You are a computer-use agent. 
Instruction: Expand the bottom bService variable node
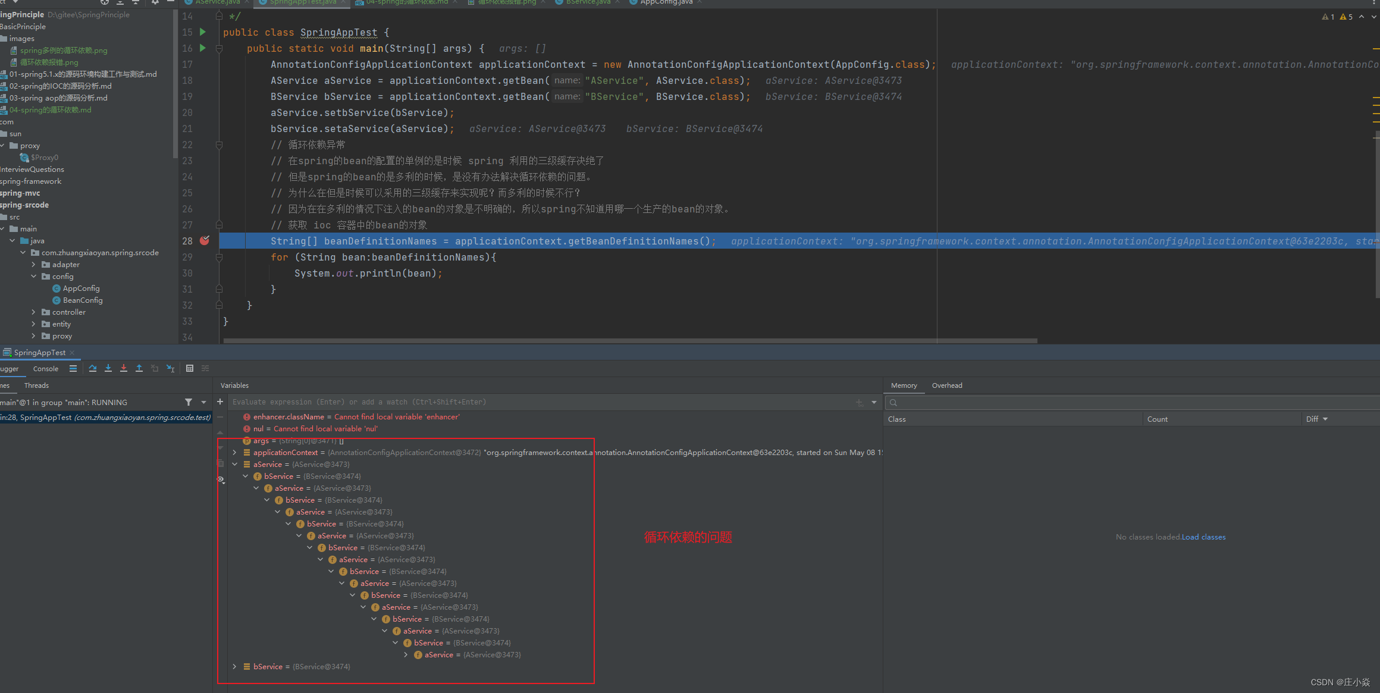[x=235, y=667]
